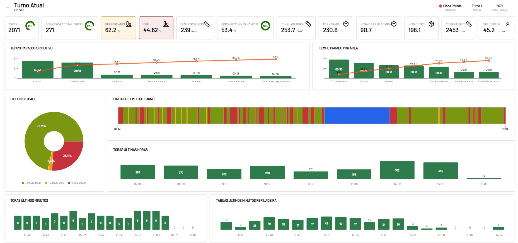The image size is (518, 243).
Task: Click the Entrada de toras bar showing 00:19
Action: point(439,73)
